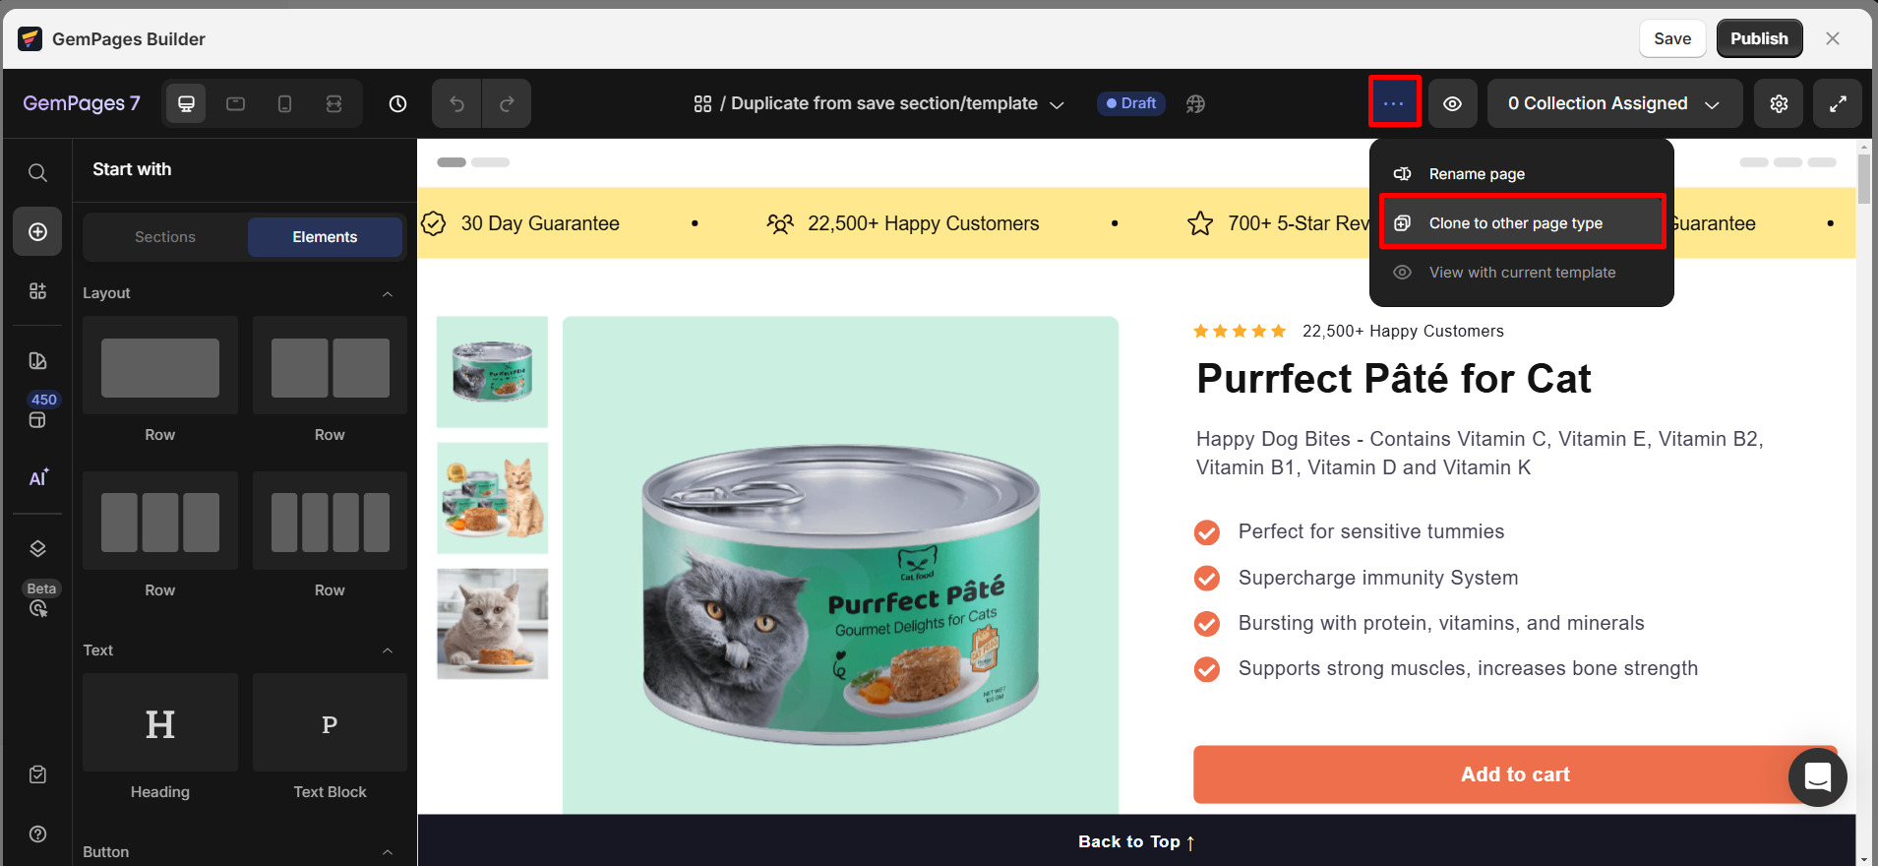Click the undo arrow

456,103
